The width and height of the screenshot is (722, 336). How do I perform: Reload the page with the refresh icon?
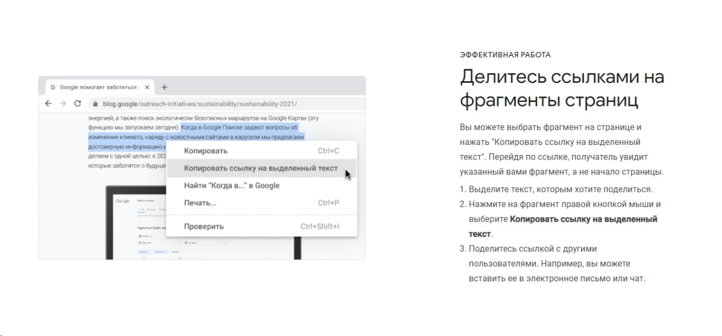pyautogui.click(x=78, y=104)
